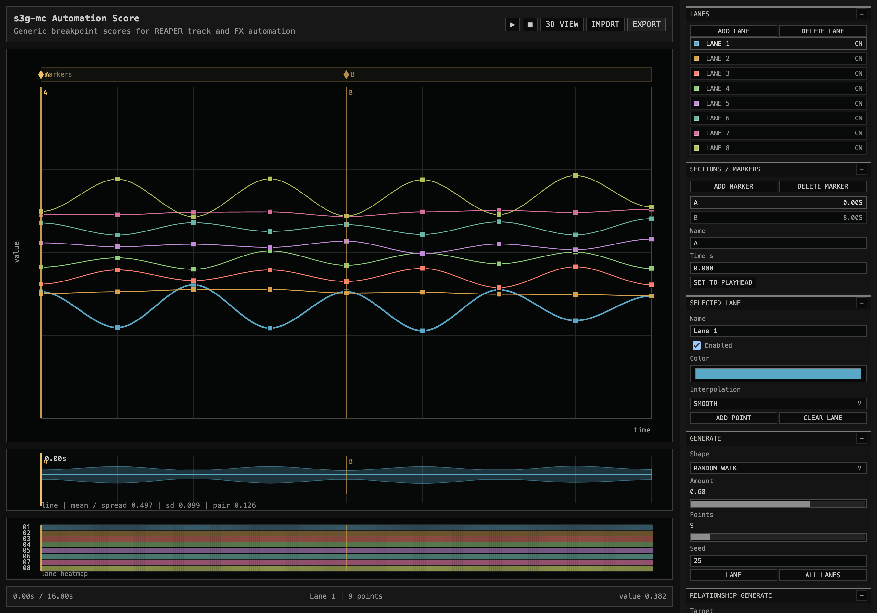This screenshot has height=613, width=877.
Task: Collapse the GENERATE panel
Action: pos(861,438)
